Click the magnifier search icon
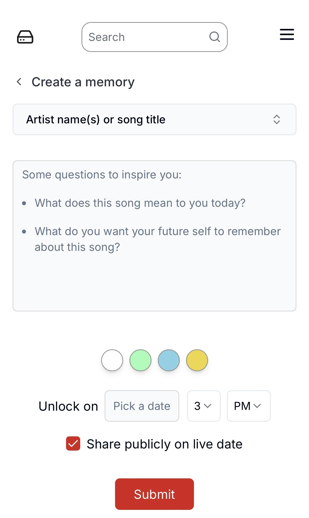 (x=215, y=37)
